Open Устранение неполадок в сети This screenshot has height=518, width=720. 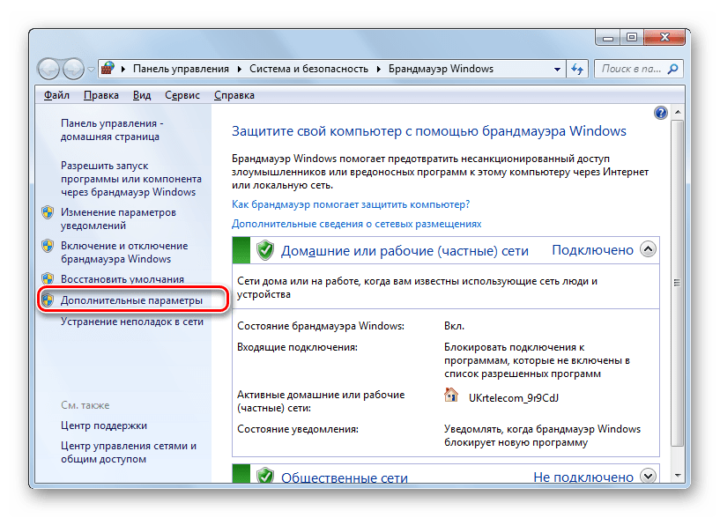(x=132, y=322)
